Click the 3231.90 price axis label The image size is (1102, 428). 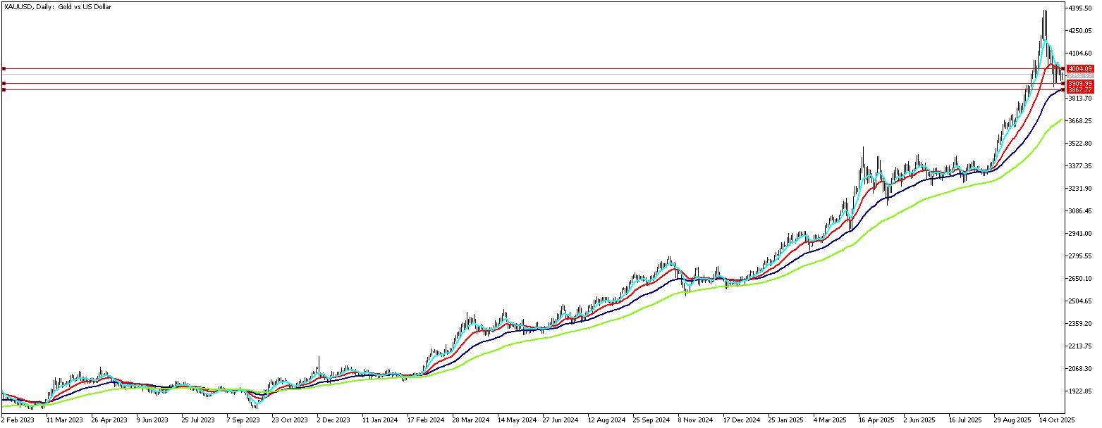pos(1081,189)
